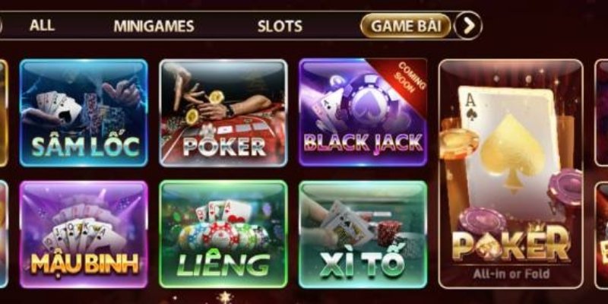This screenshot has width=608, height=304.
Task: Show more categories with right chevron arrow
Action: (468, 26)
